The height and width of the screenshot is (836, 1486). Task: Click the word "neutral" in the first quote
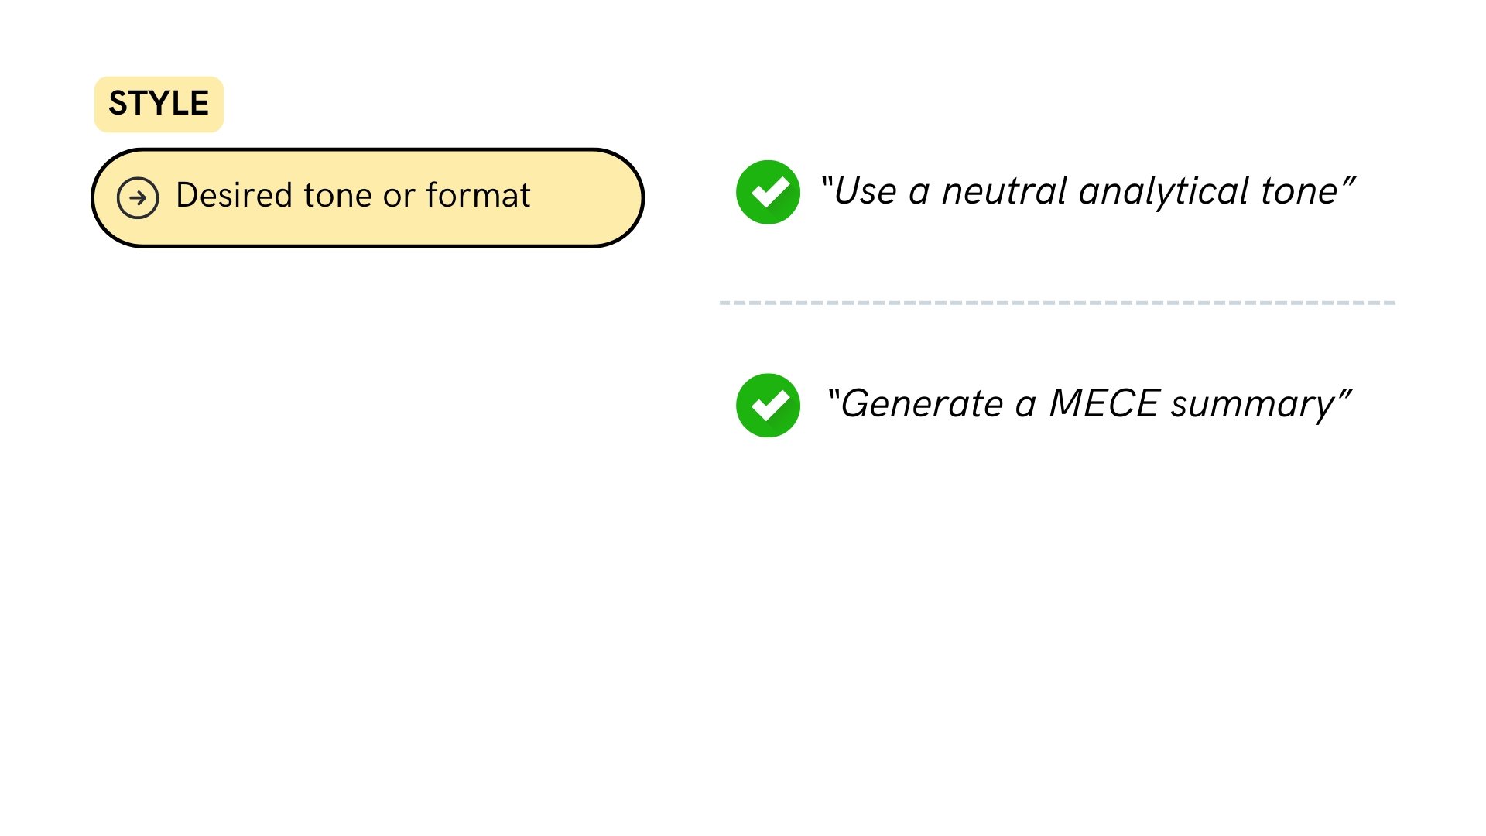(1004, 191)
